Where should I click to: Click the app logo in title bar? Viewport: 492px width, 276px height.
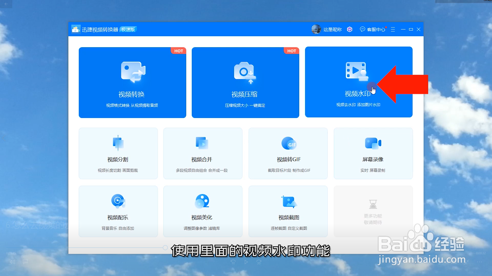tap(75, 29)
